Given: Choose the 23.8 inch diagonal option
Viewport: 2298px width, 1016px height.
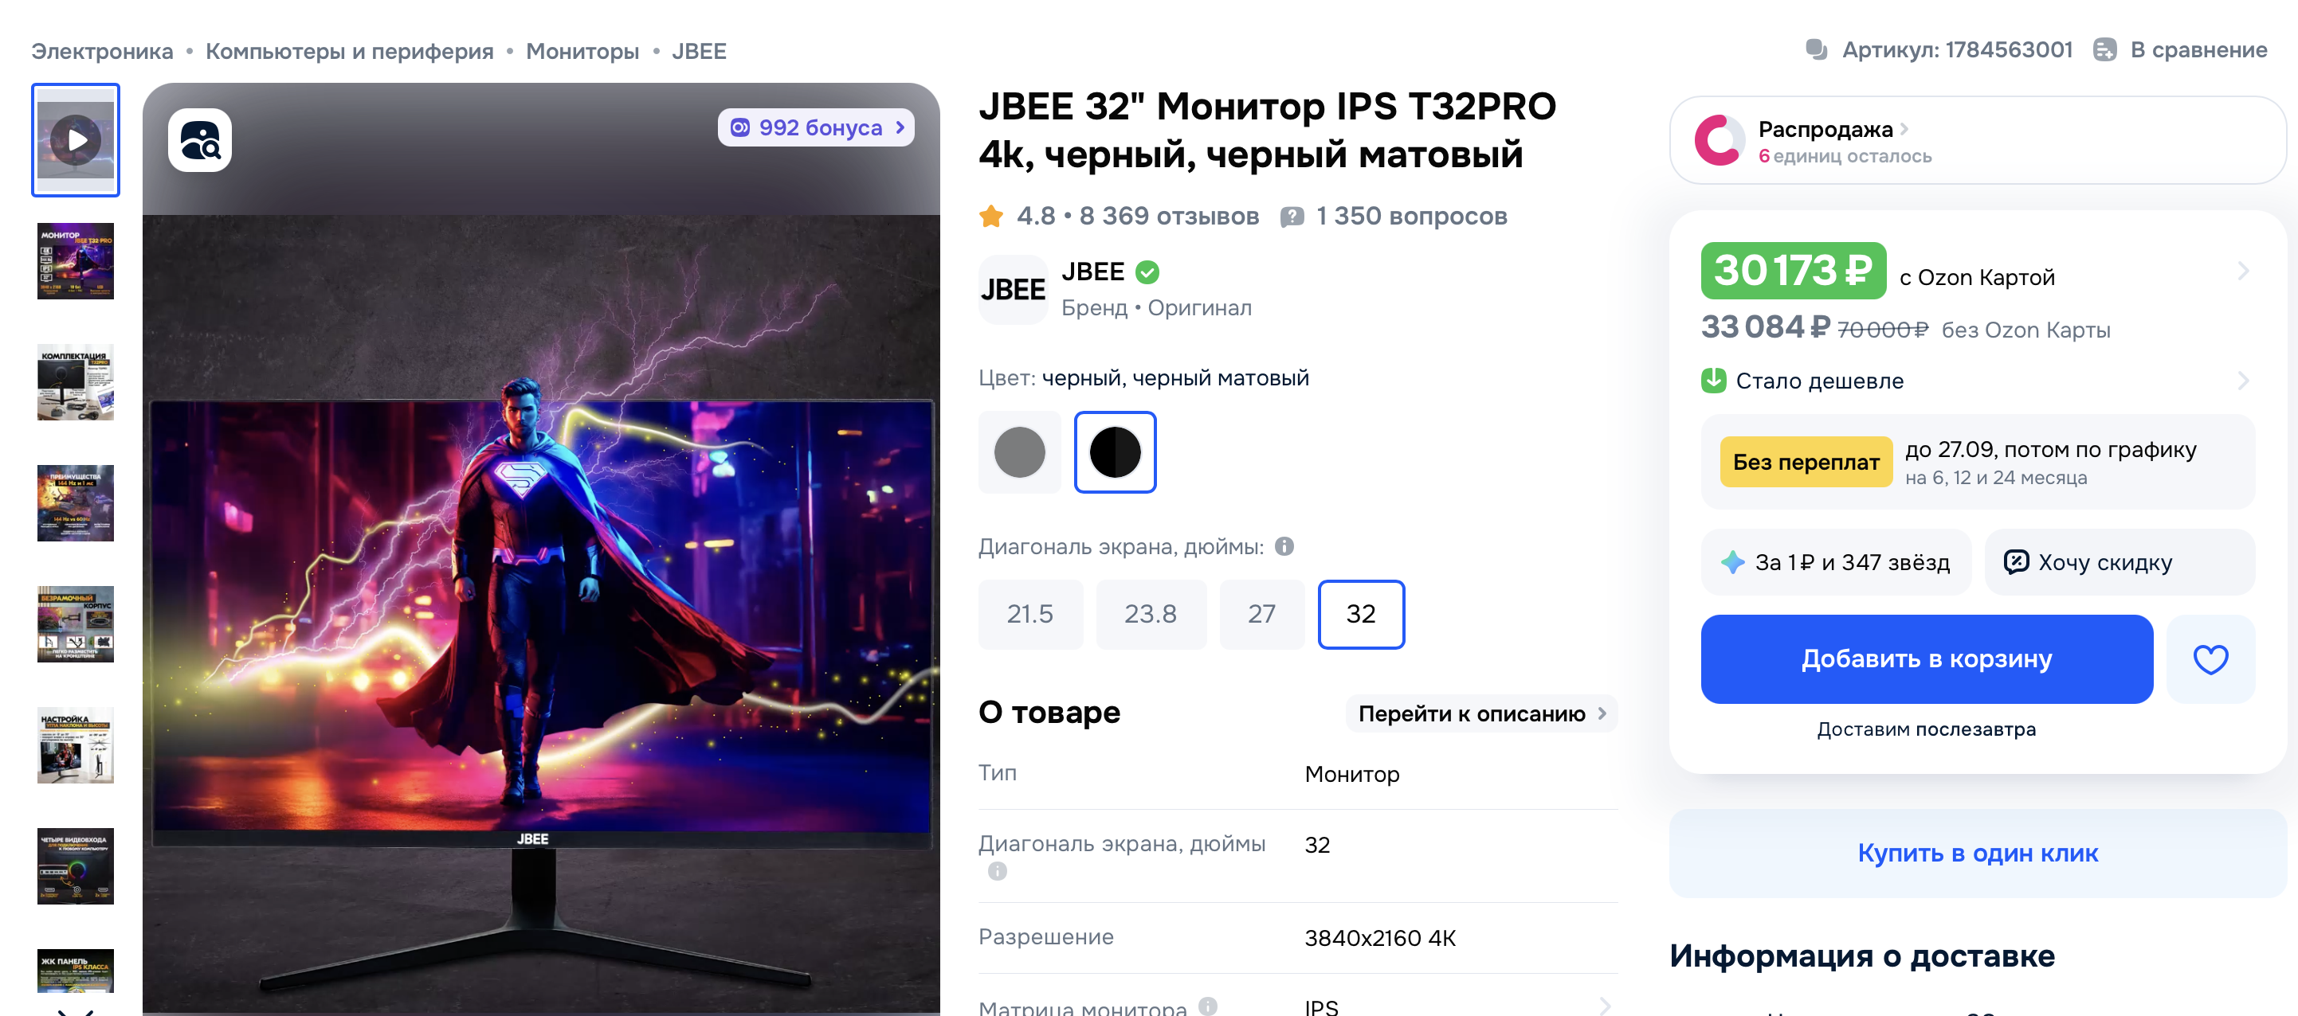Looking at the screenshot, I should (x=1151, y=614).
